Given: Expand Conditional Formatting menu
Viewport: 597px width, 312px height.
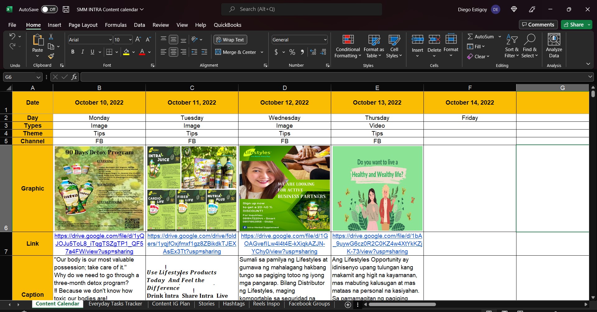Looking at the screenshot, I should (x=348, y=46).
